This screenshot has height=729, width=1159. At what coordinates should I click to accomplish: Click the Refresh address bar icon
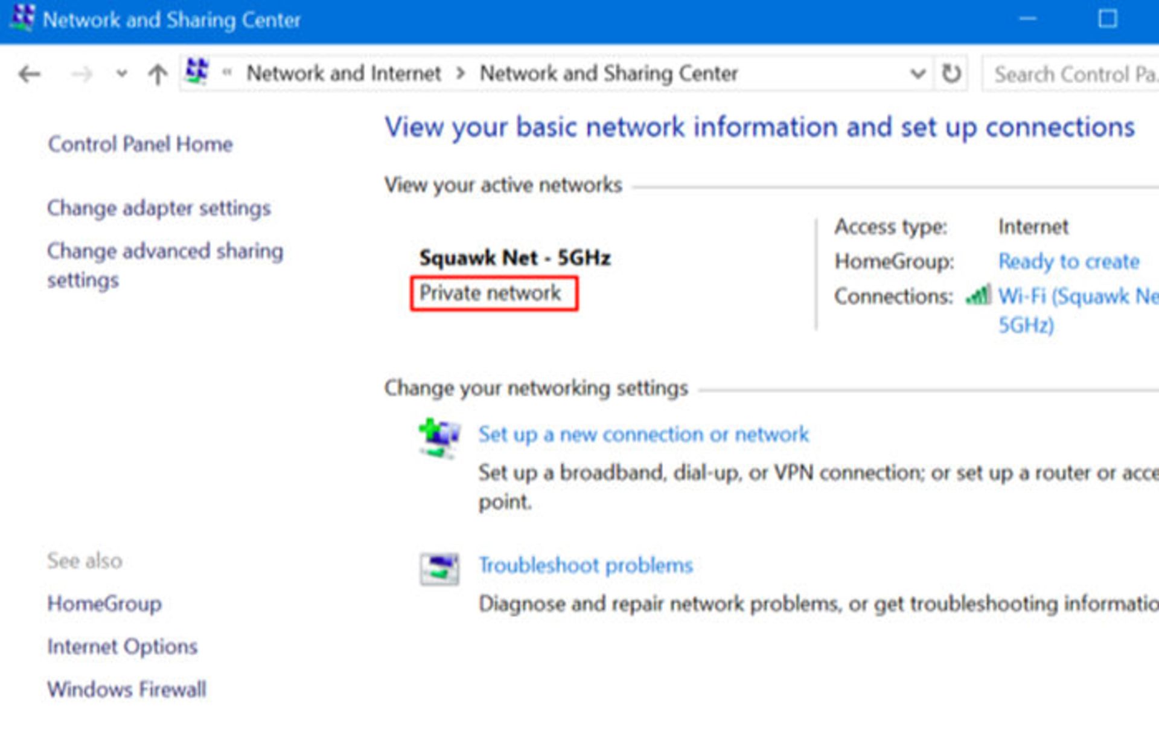click(x=951, y=74)
